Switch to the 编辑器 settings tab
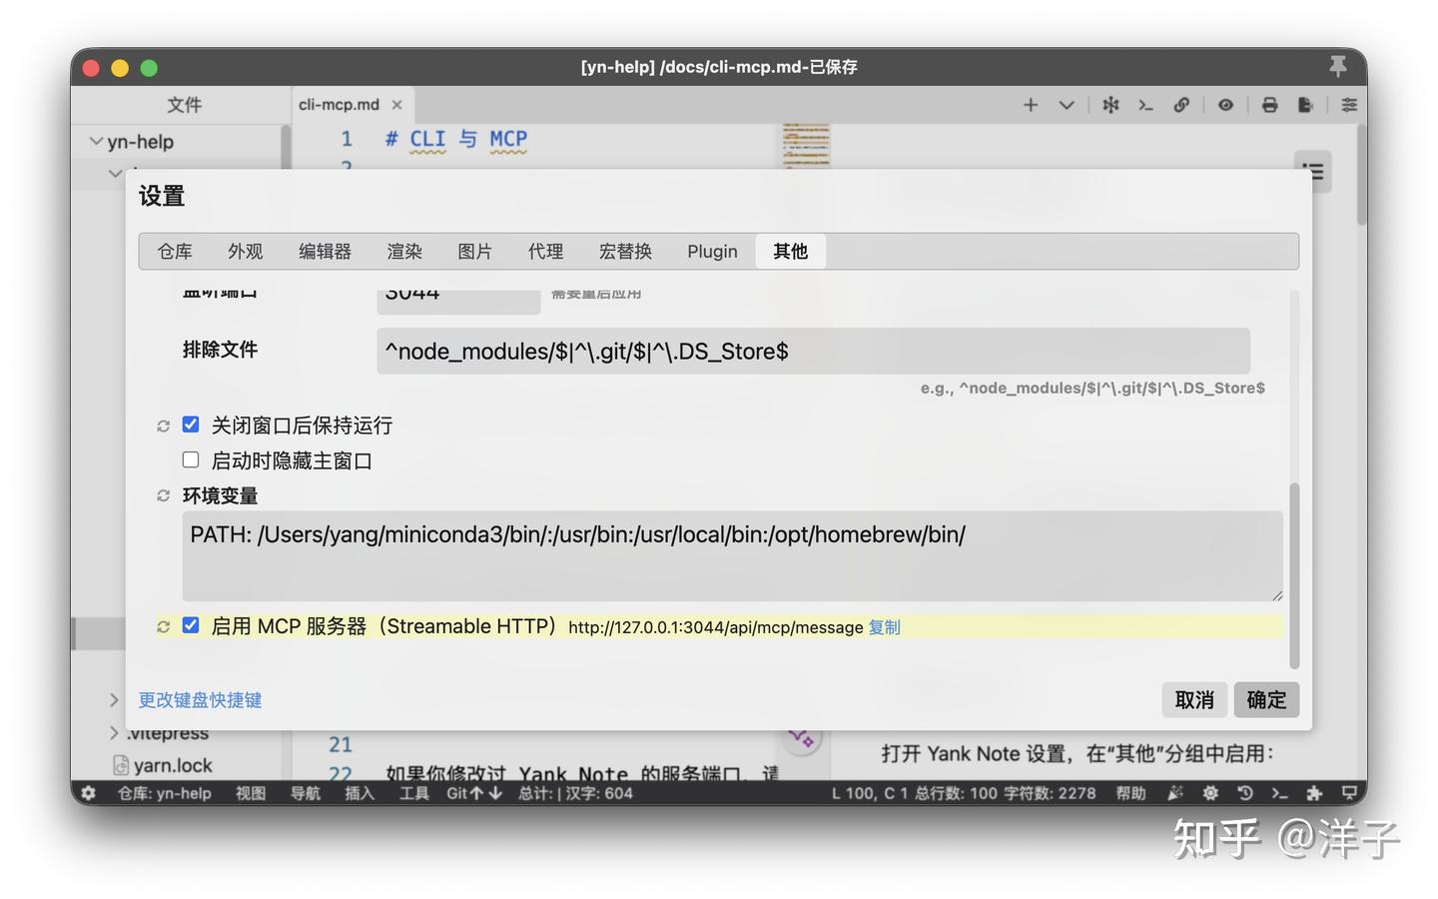Screen dimensions: 1438x899 (x=325, y=252)
